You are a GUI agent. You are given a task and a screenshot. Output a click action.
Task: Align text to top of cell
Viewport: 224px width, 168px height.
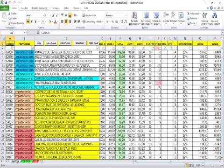[x=62, y=15]
